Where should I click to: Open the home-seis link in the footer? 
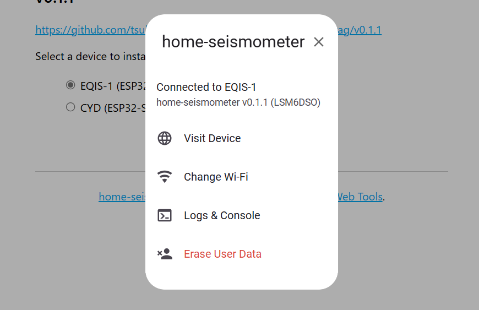121,197
